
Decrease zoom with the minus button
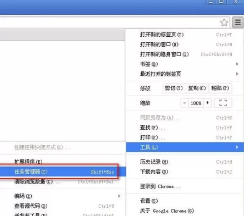point(184,103)
